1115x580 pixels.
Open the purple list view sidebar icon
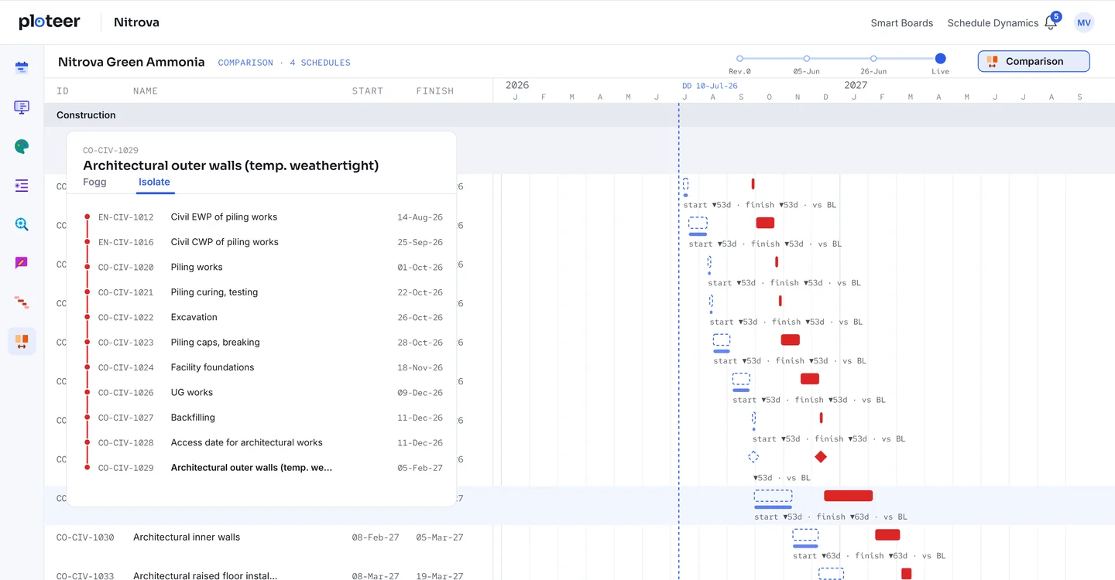click(x=22, y=186)
